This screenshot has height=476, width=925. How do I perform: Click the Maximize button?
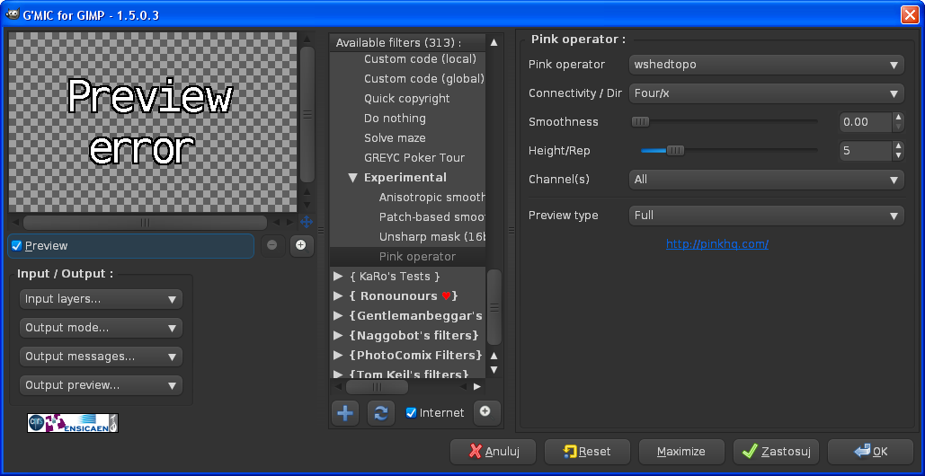coord(682,452)
